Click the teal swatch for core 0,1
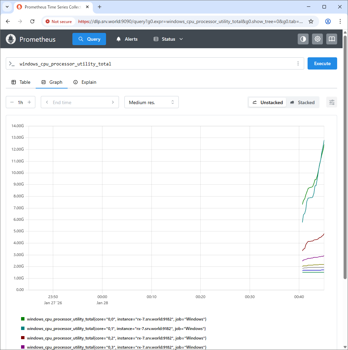The width and height of the screenshot is (348, 350). [23, 328]
